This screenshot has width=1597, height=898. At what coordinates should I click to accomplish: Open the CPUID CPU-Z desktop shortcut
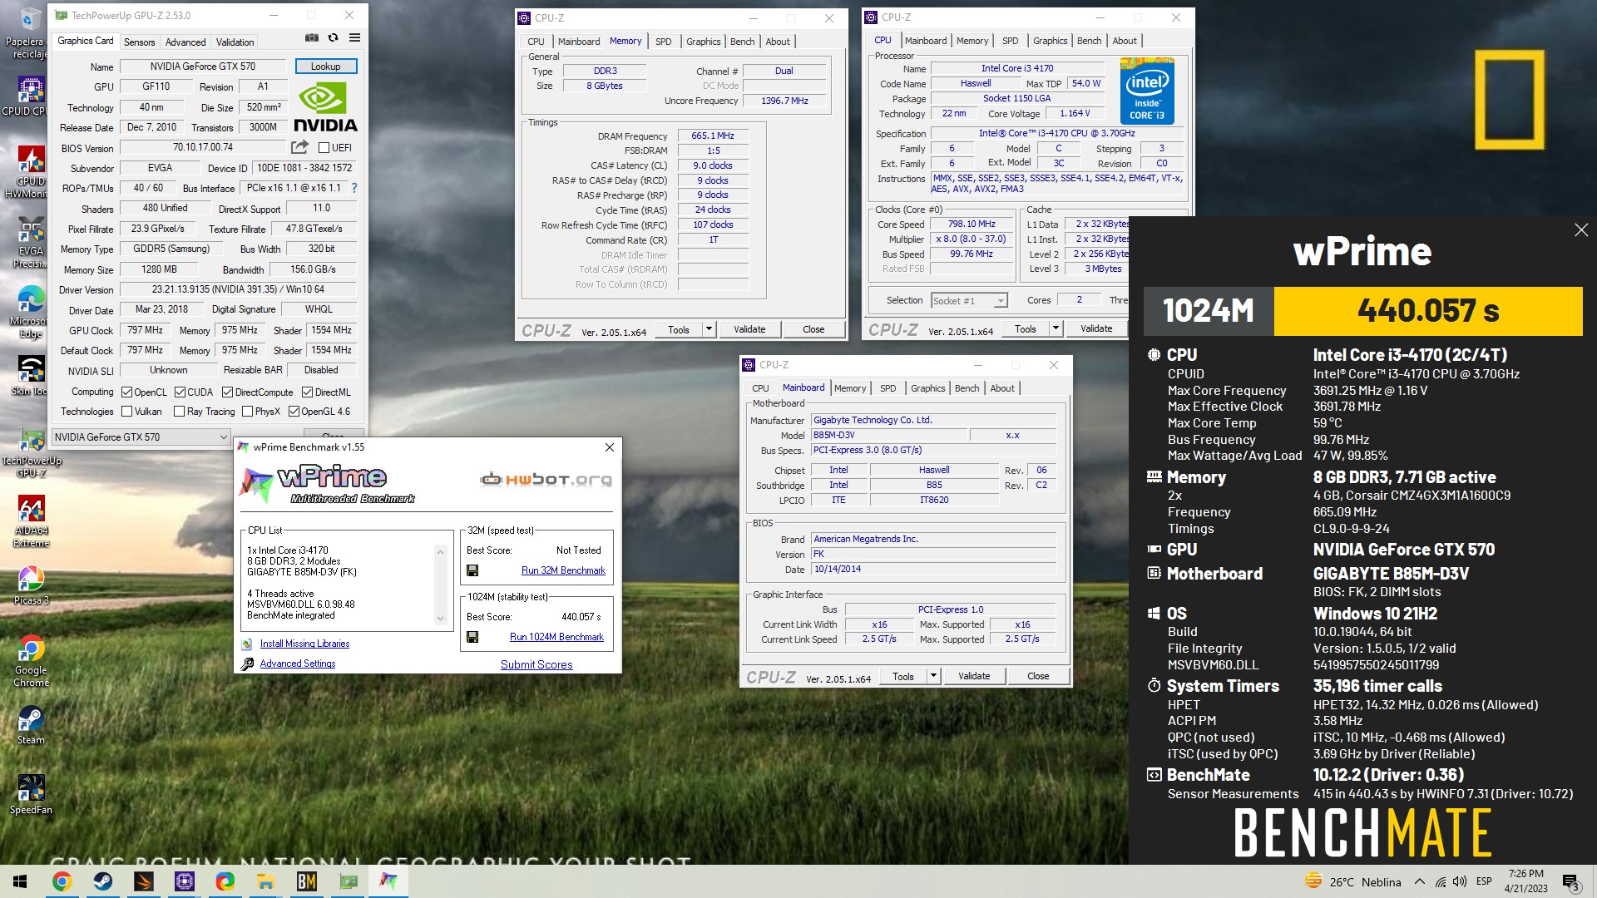tap(30, 96)
